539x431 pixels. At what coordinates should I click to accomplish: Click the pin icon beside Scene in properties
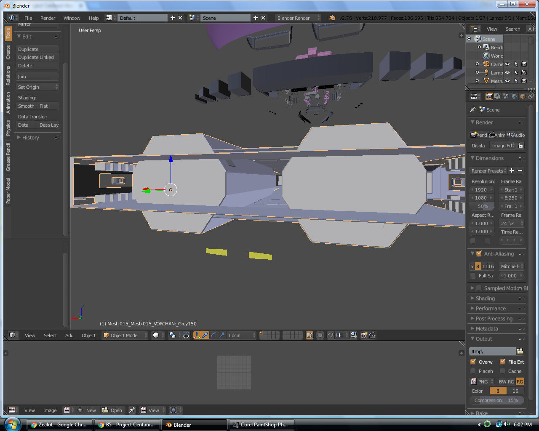[x=473, y=109]
